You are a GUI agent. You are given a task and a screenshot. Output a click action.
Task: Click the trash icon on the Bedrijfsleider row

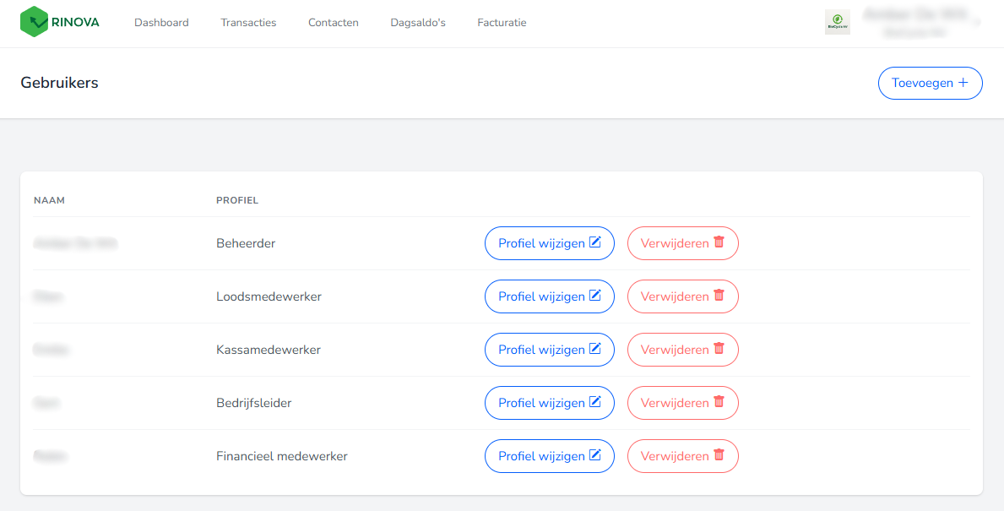719,402
